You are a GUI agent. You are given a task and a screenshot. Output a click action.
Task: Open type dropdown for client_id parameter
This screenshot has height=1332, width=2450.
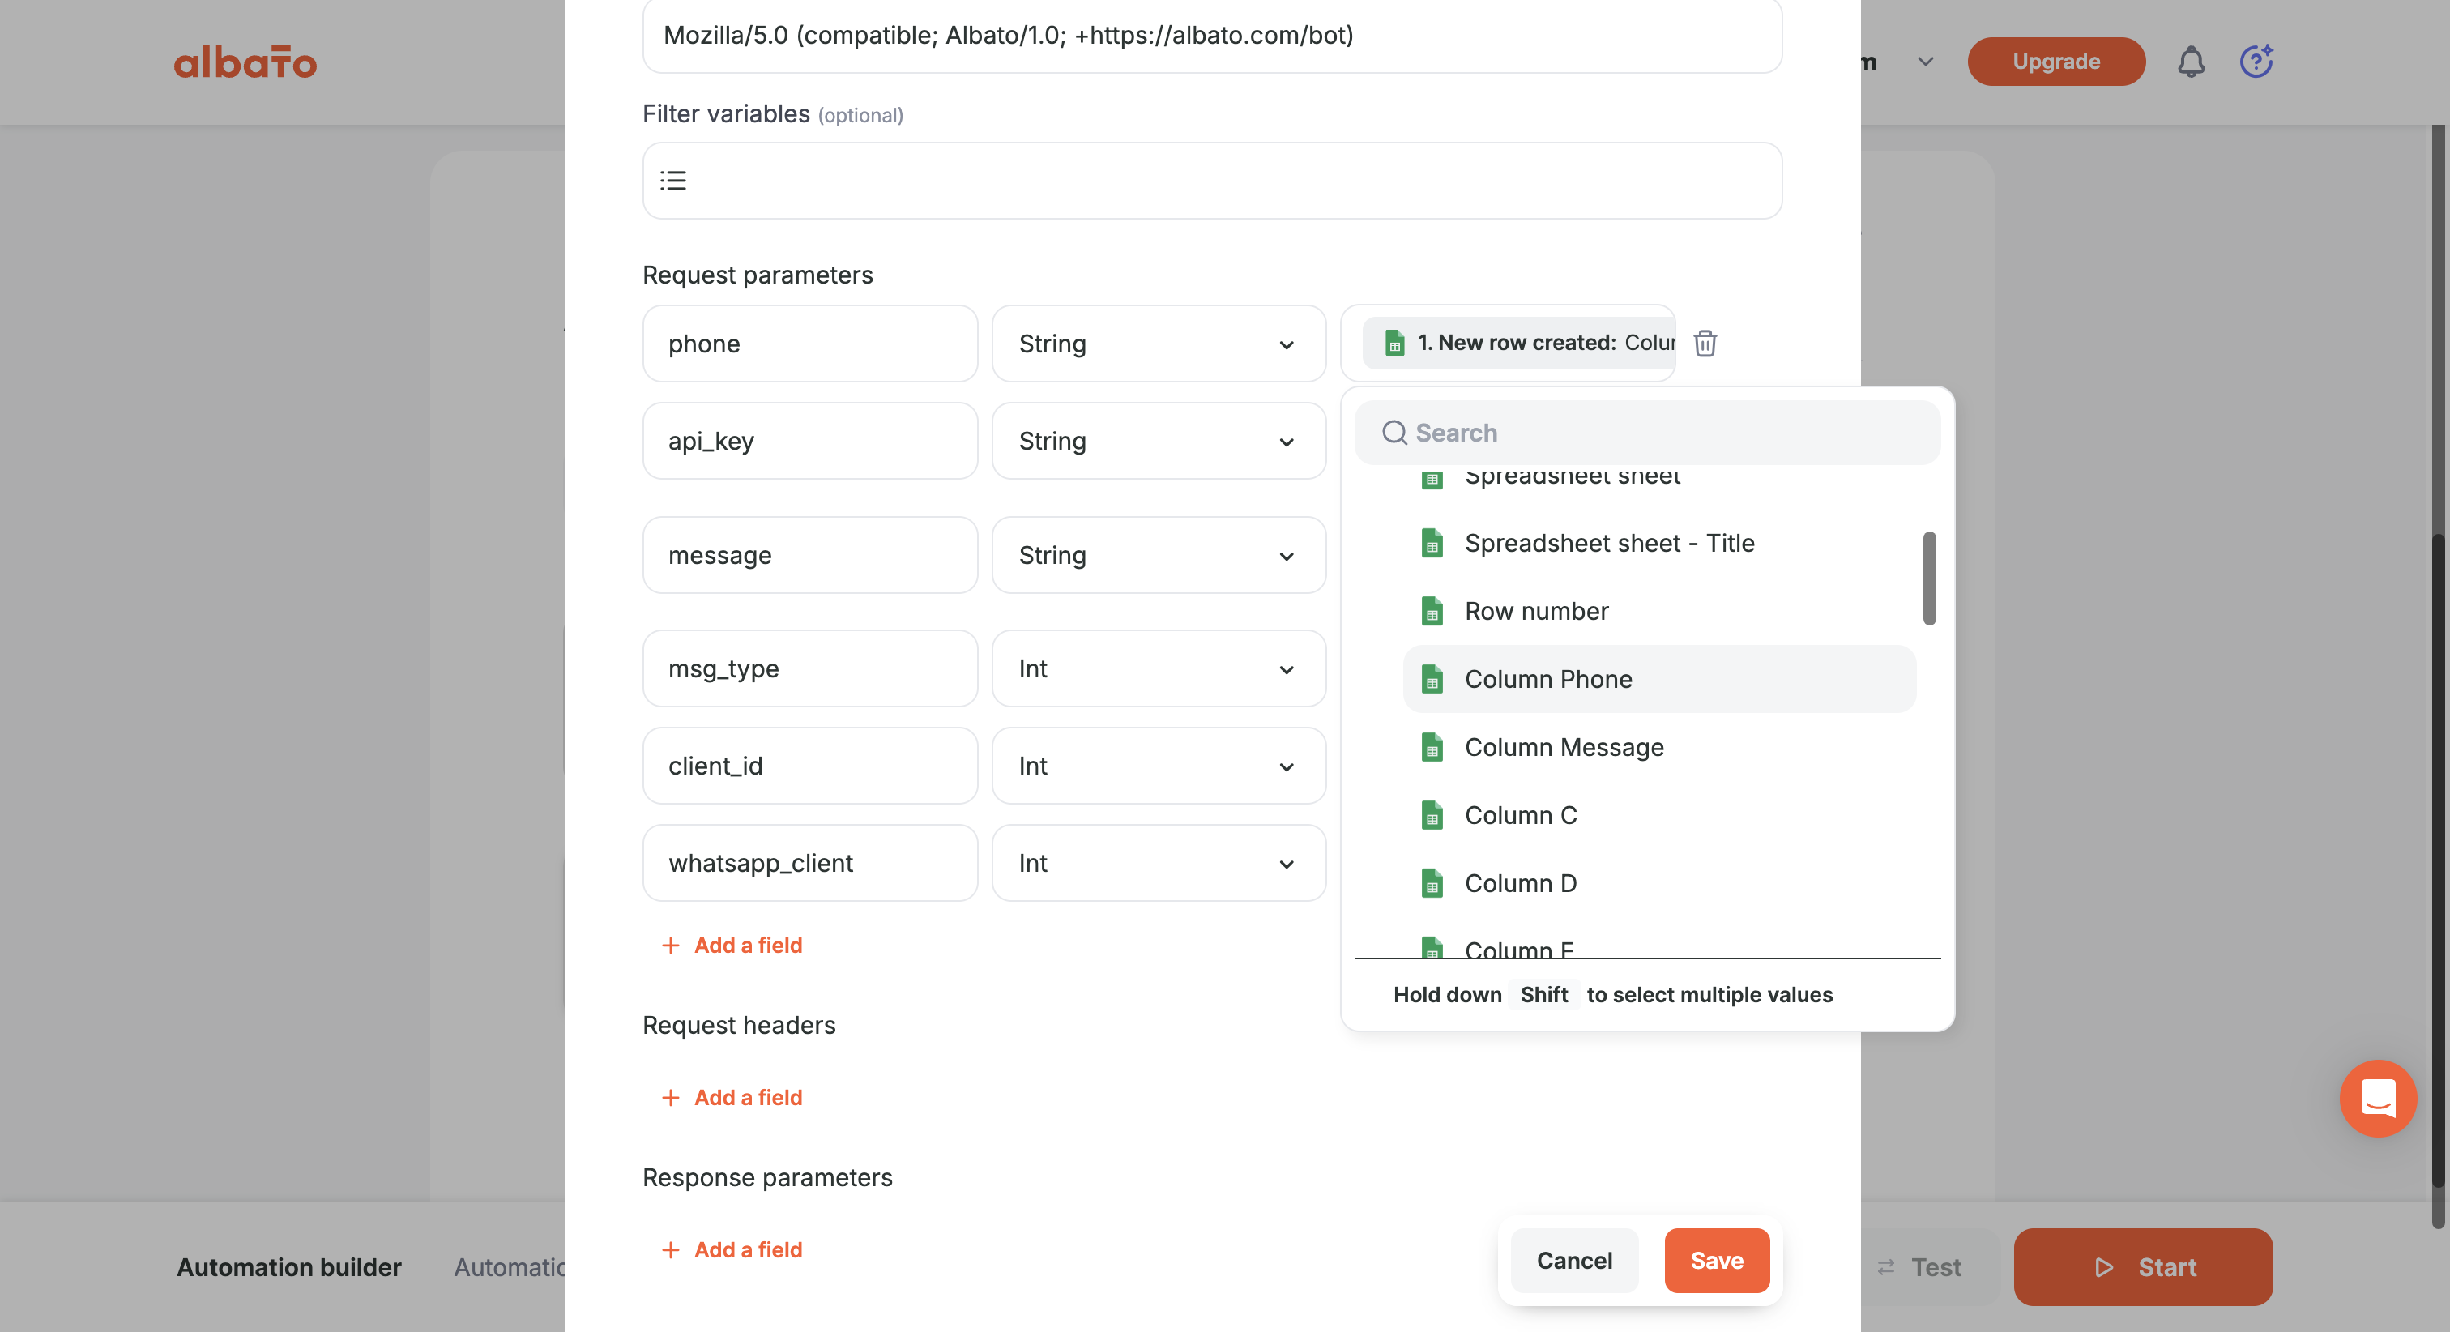point(1159,766)
